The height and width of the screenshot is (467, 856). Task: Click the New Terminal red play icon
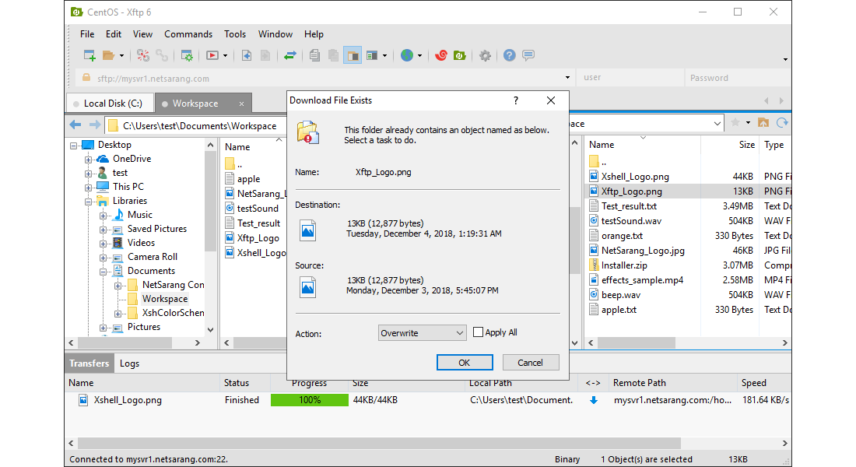coord(212,56)
